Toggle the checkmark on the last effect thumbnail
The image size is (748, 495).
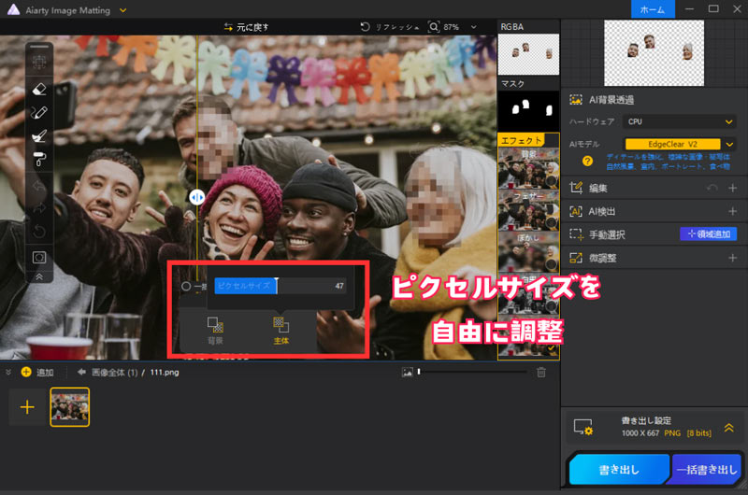click(x=552, y=348)
